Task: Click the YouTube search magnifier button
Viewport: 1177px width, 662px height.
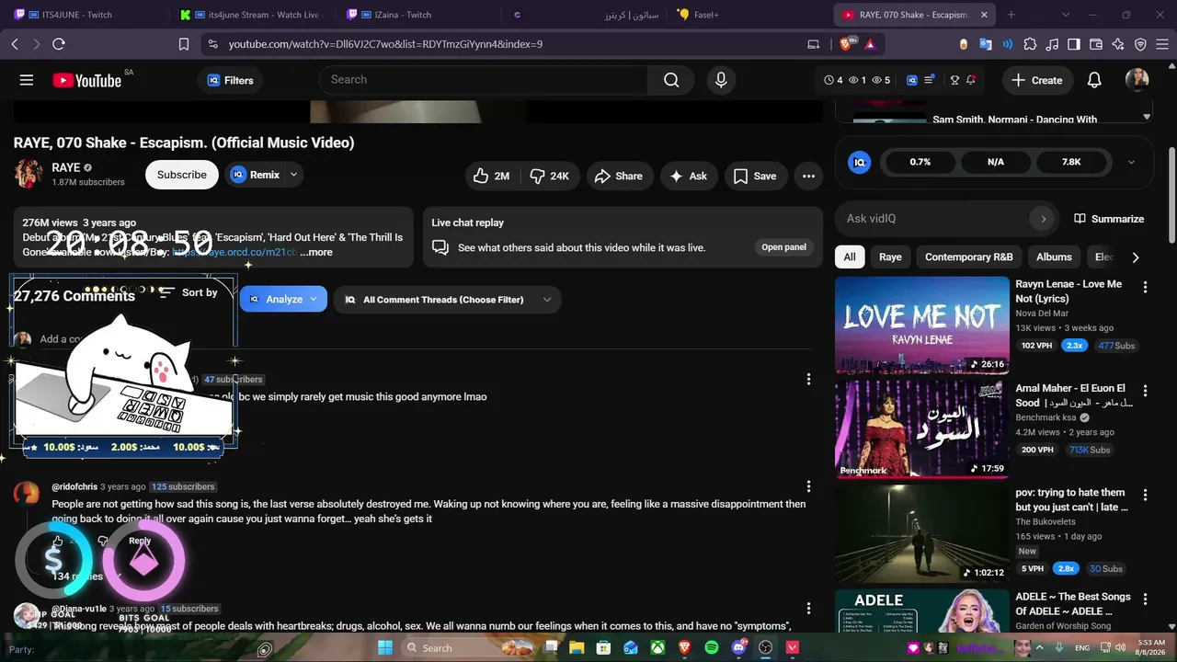Action: (671, 80)
